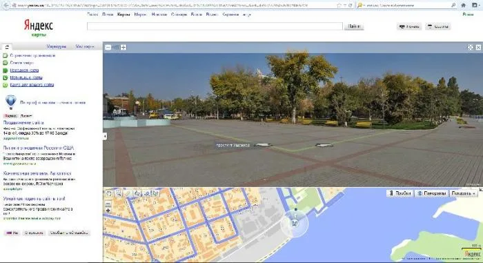Click the magnifier in the browser search box

click(x=453, y=6)
